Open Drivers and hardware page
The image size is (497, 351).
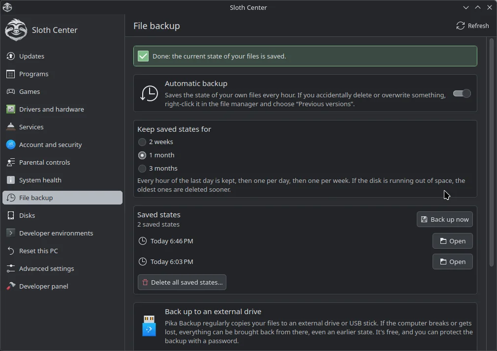(x=62, y=109)
